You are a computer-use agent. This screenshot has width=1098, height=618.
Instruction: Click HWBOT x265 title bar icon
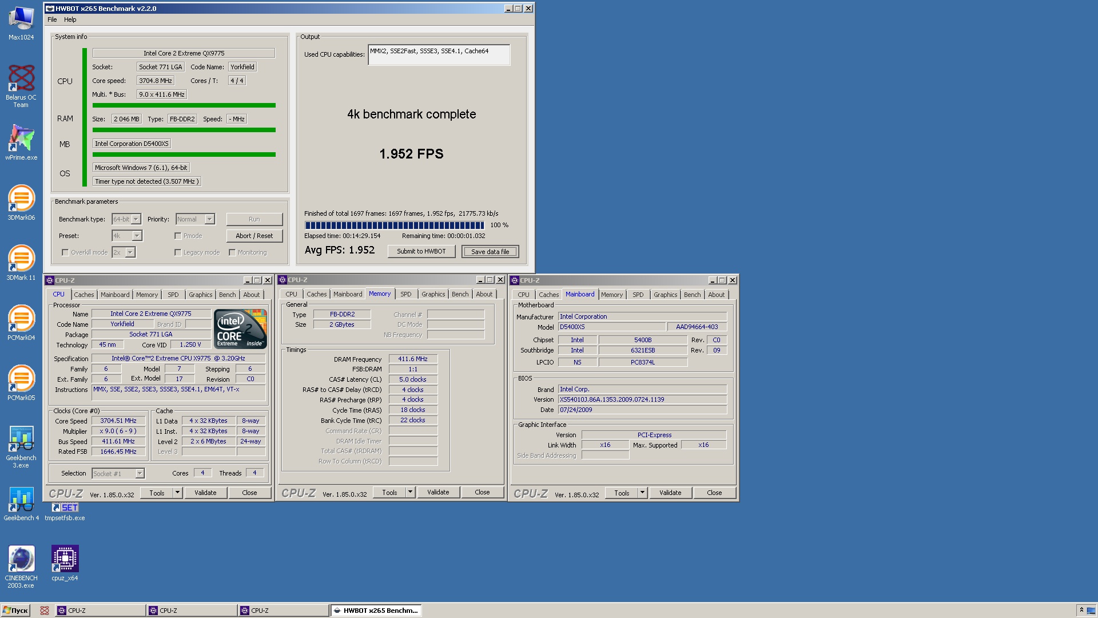[x=50, y=9]
